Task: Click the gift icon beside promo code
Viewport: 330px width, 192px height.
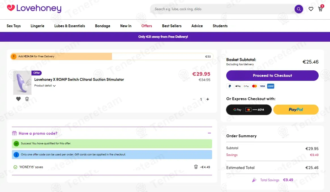Action: tap(14, 133)
